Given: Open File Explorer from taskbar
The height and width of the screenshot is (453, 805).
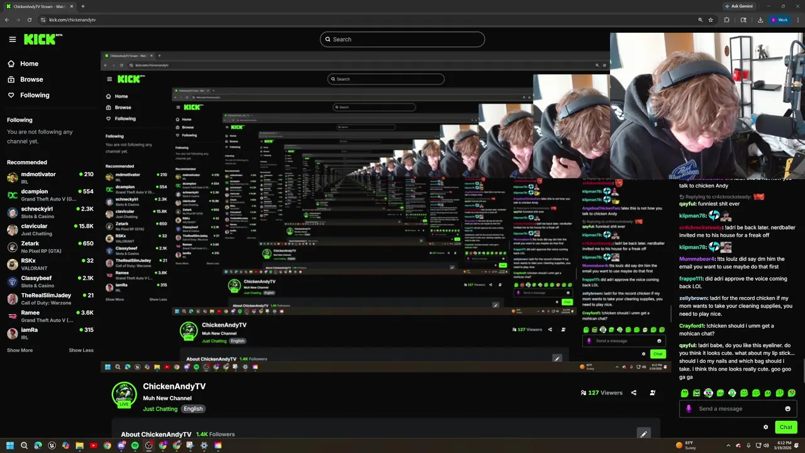Looking at the screenshot, I should tap(79, 445).
